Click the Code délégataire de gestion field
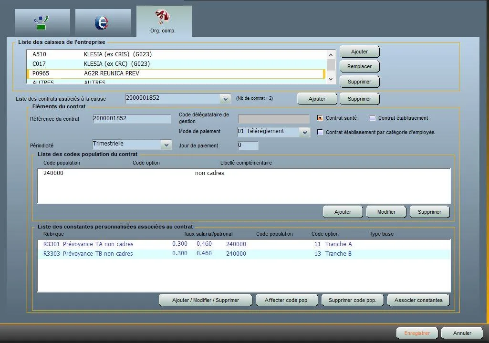 [274, 118]
